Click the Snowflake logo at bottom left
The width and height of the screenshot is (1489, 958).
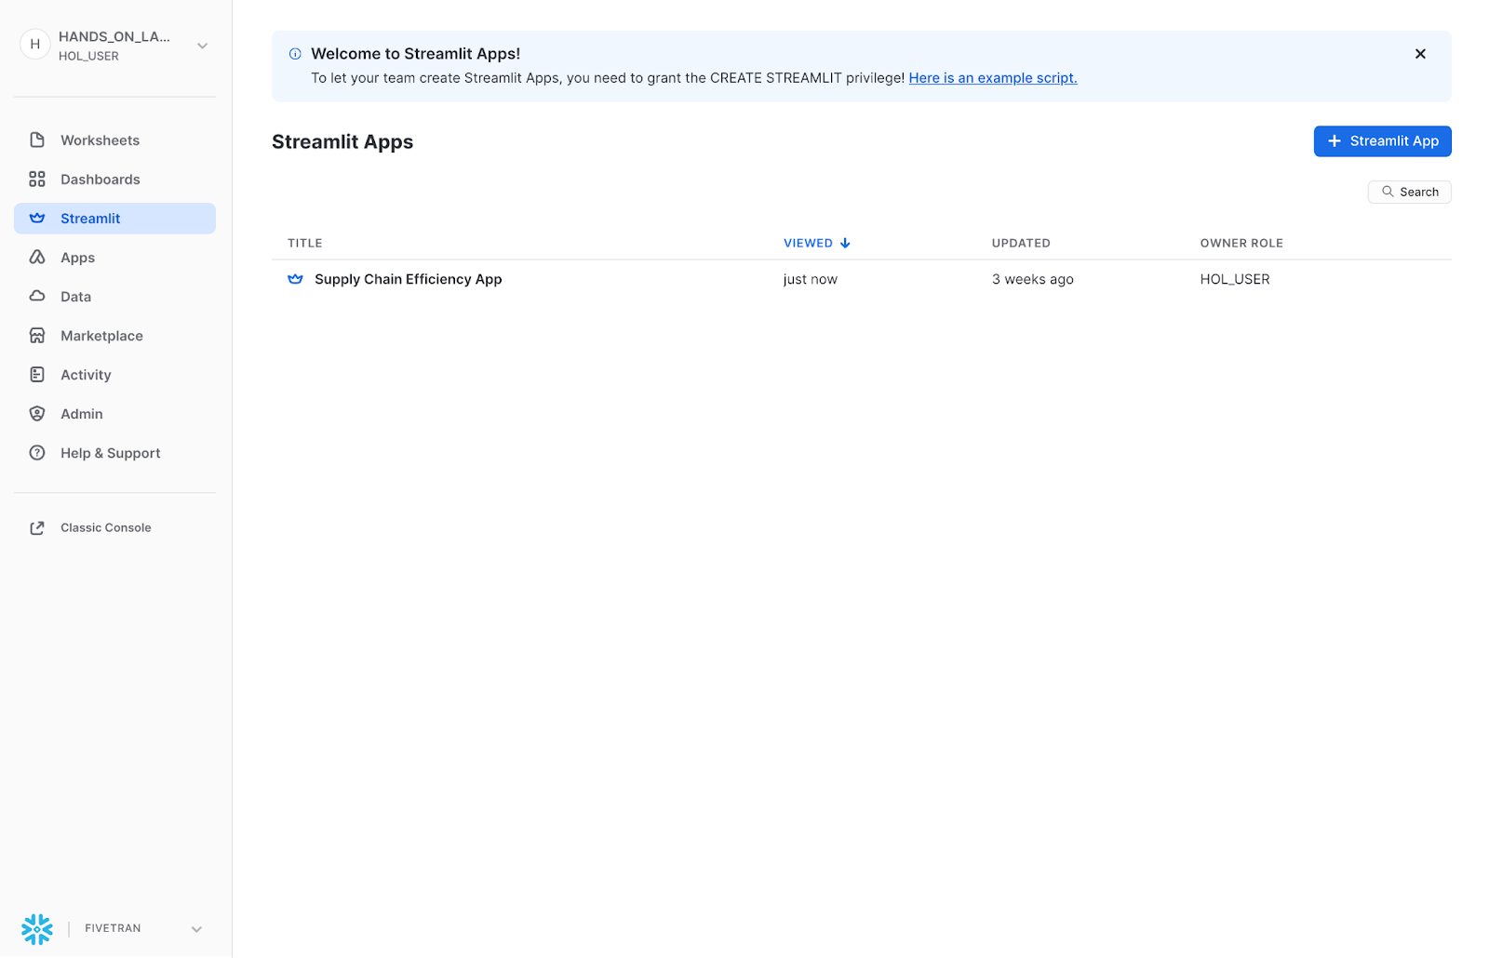(x=37, y=929)
